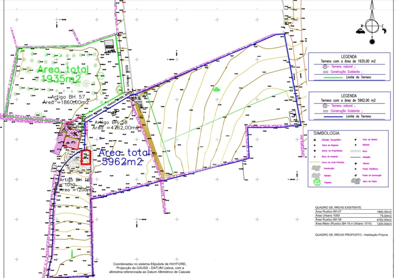
Task: Click the 'Área Rustico BH 57' table row
Action: (x=353, y=212)
